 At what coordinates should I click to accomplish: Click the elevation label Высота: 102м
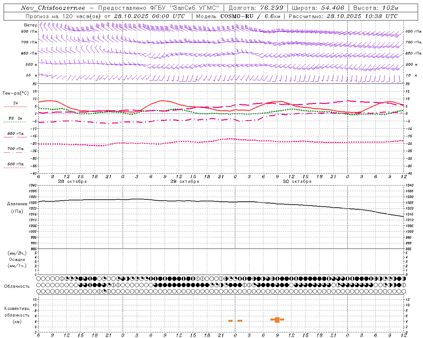376,8
